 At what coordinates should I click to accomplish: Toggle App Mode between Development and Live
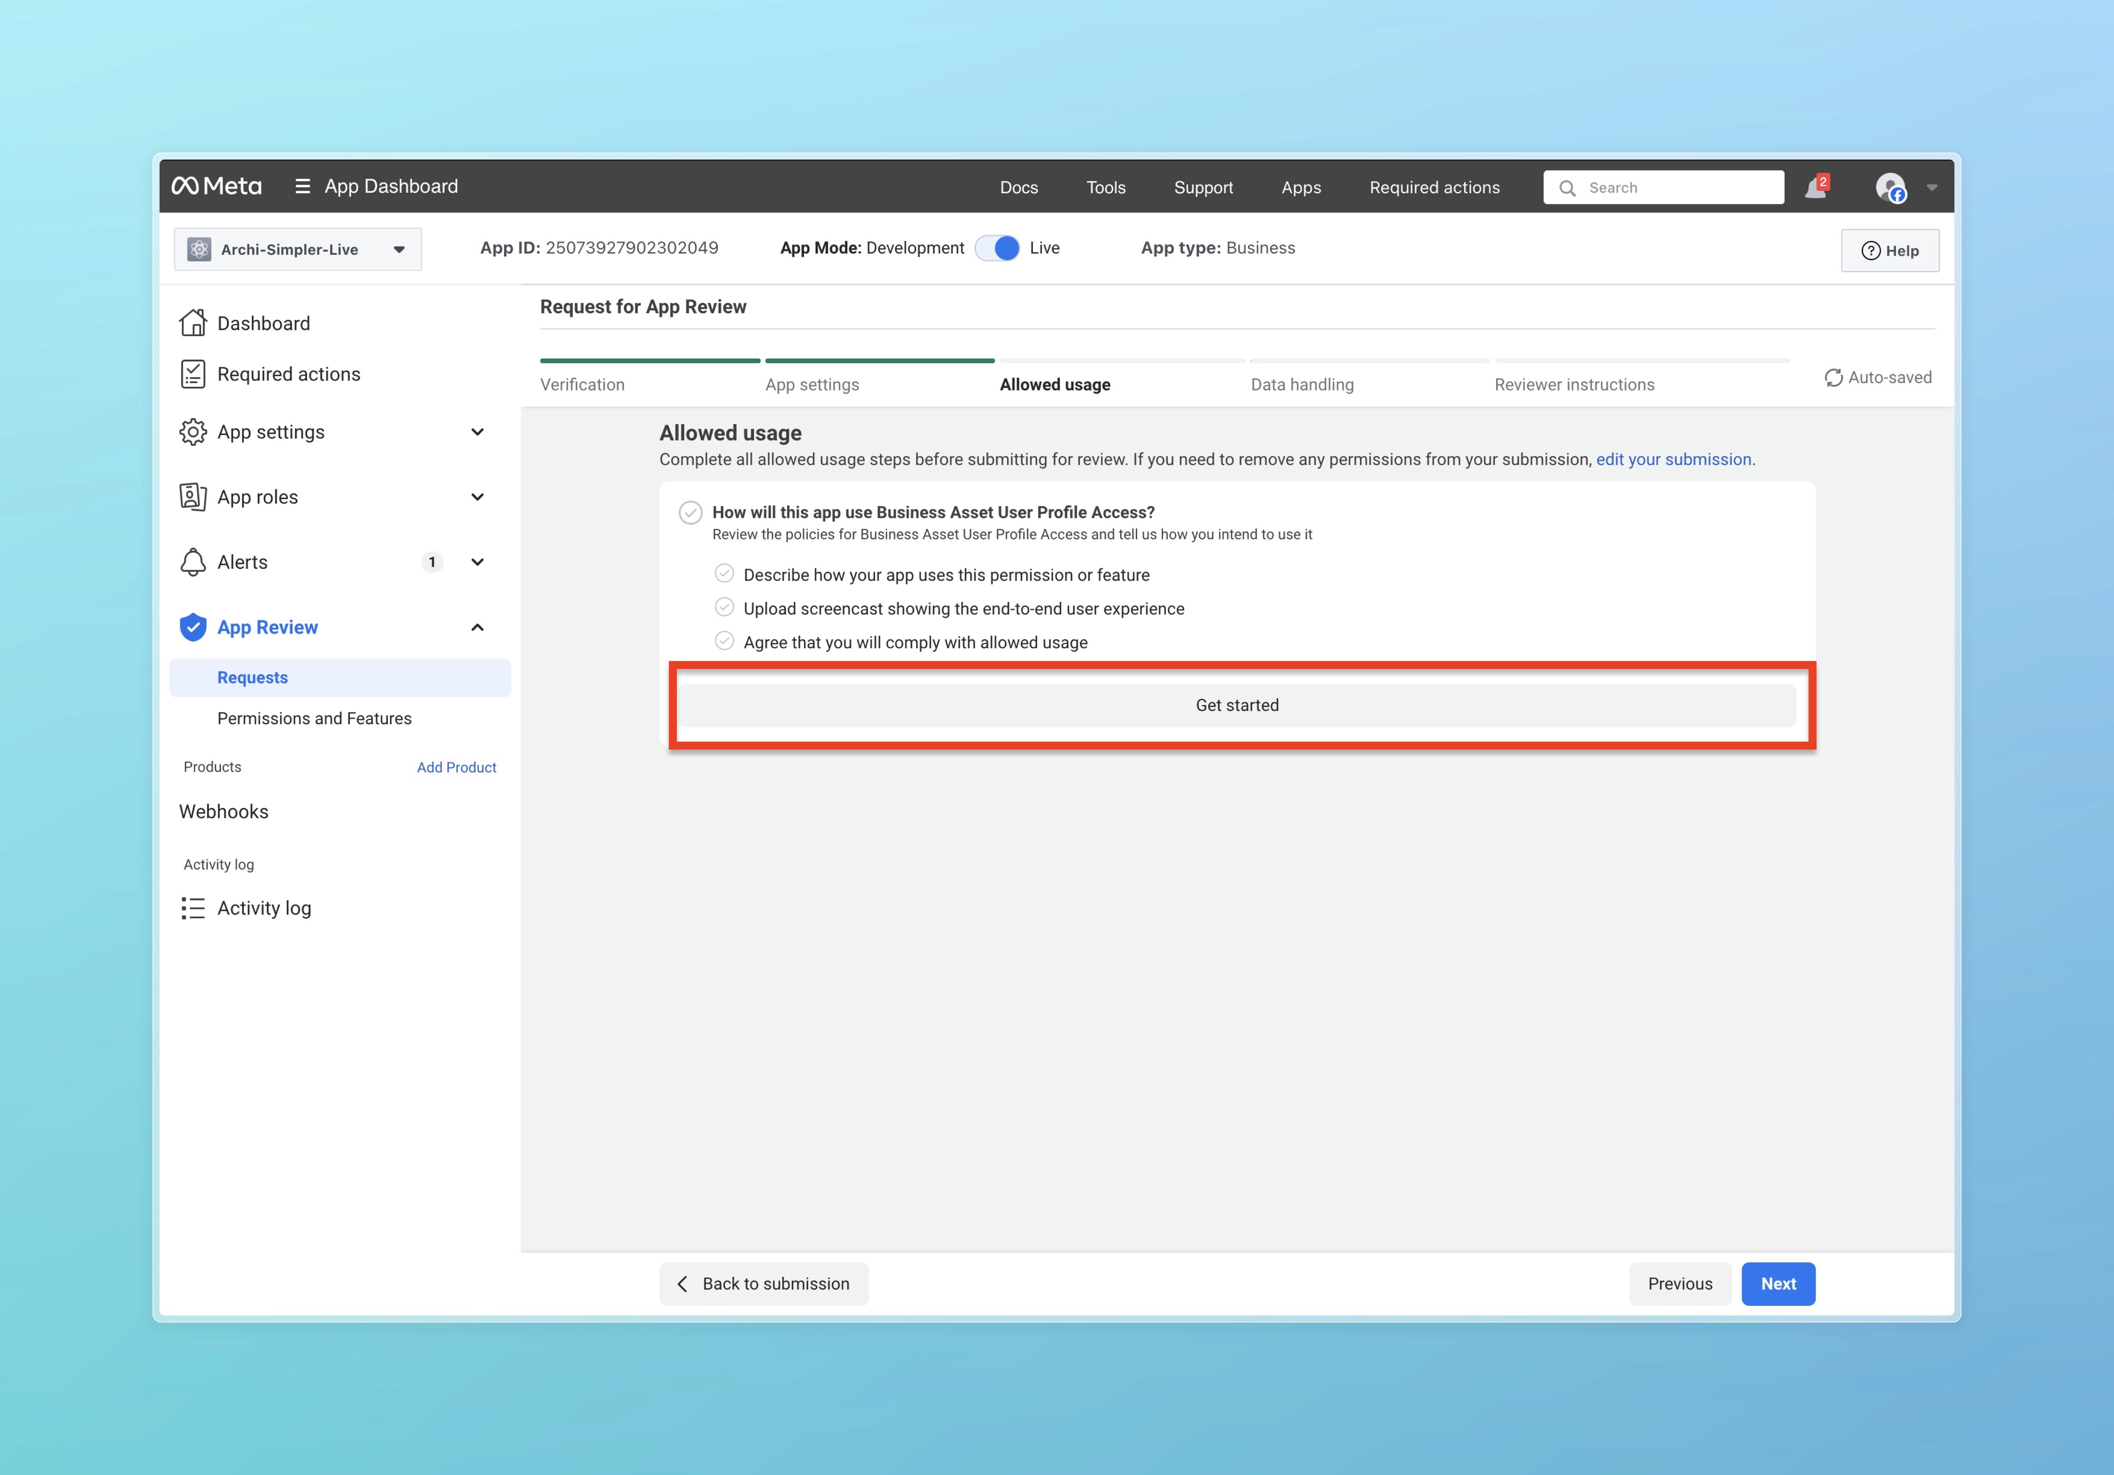[x=997, y=248]
